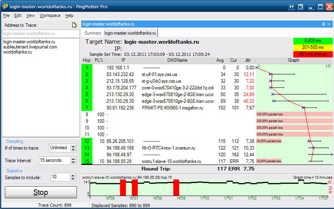Click the red 501 ms and up swatch
The image size is (334, 209).
[x=313, y=54]
